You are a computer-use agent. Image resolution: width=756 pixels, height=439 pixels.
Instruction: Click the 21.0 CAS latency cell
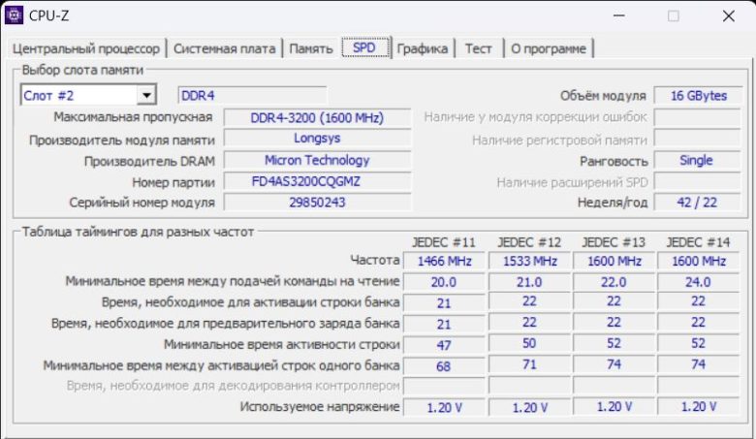(x=529, y=282)
